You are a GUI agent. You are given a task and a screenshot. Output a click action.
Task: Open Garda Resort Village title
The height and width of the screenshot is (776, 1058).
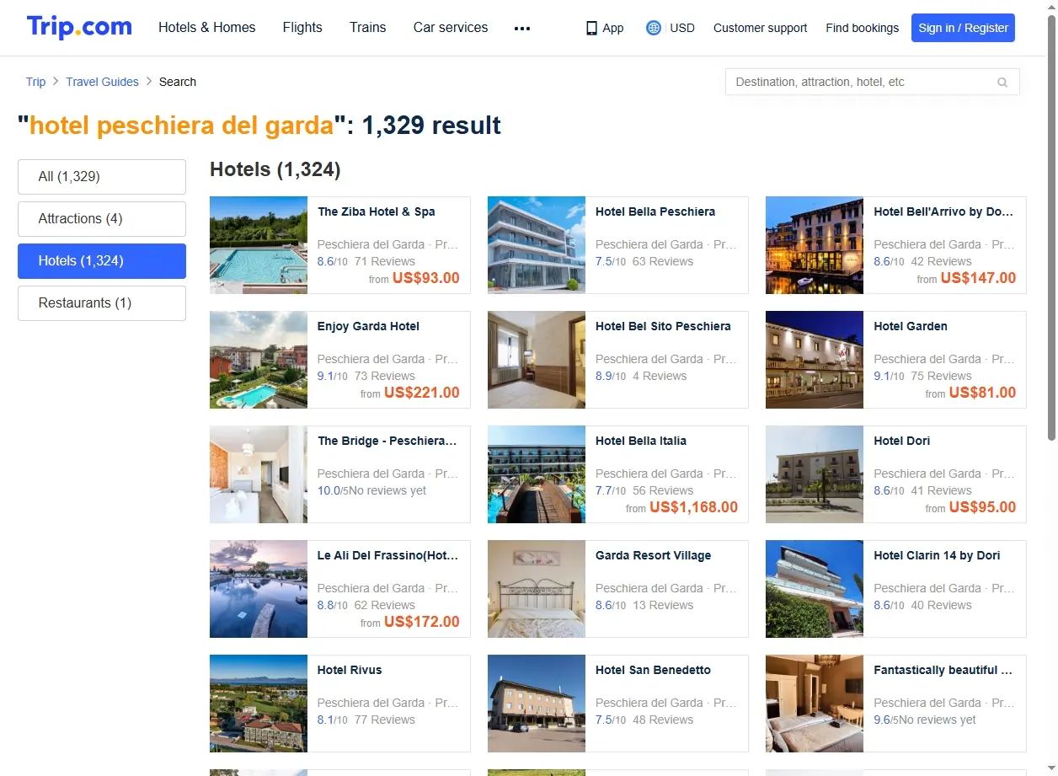coord(654,555)
